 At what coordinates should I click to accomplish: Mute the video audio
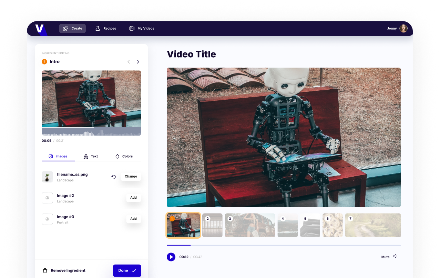[x=389, y=257]
